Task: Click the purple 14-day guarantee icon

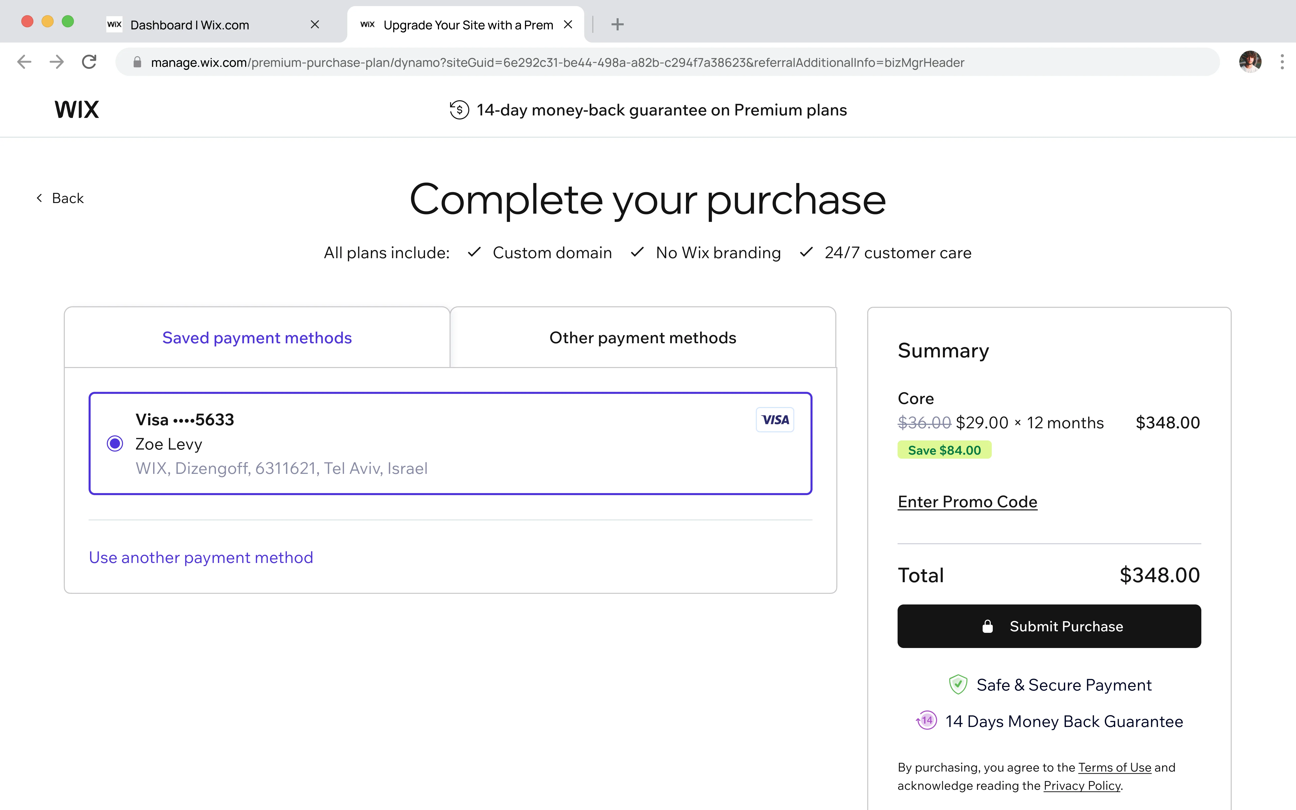Action: [x=926, y=721]
